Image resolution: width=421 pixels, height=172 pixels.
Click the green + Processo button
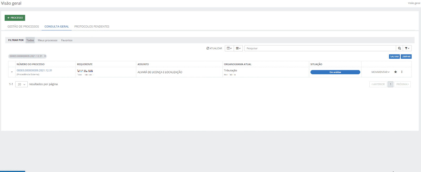15,18
